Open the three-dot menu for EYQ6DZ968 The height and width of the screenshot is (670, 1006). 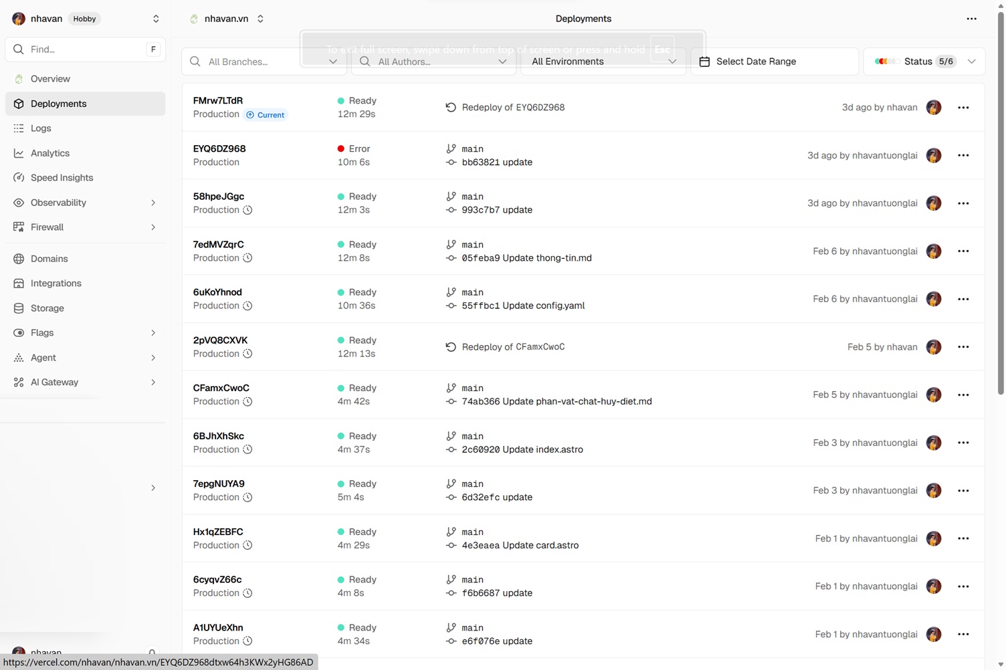point(963,155)
